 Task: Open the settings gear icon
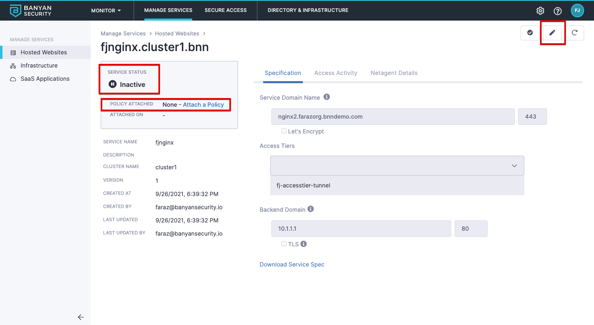[x=540, y=11]
